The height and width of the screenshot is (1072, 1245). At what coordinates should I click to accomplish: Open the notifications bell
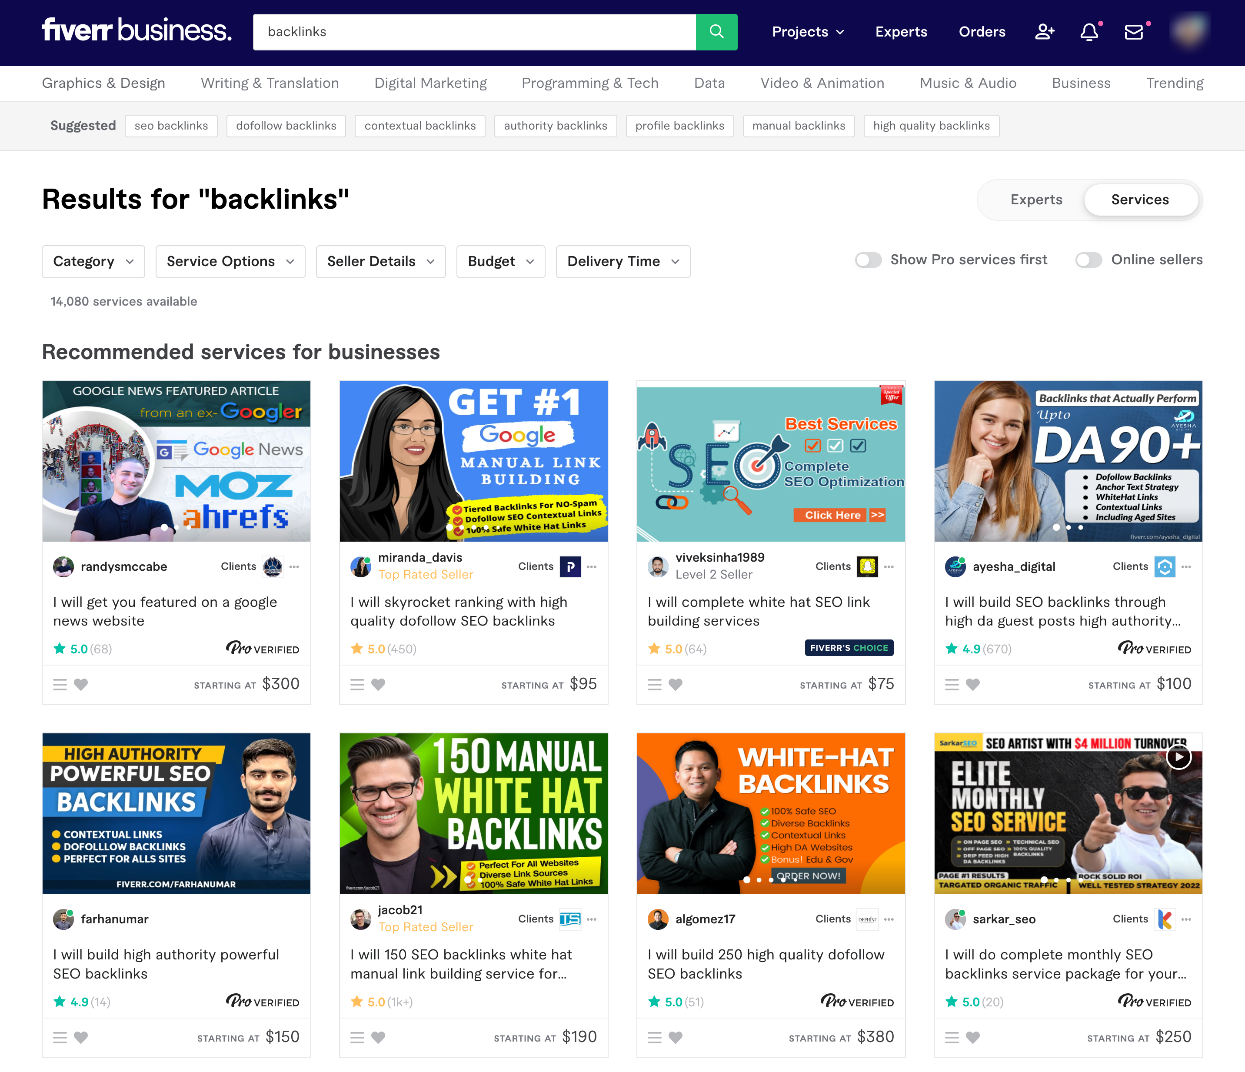click(1089, 32)
